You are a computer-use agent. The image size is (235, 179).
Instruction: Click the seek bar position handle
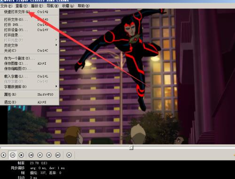coord(131,148)
